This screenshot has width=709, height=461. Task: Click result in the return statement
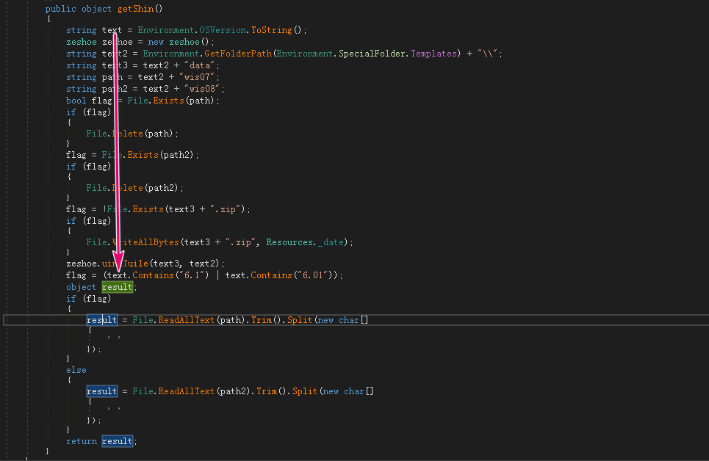pos(117,441)
